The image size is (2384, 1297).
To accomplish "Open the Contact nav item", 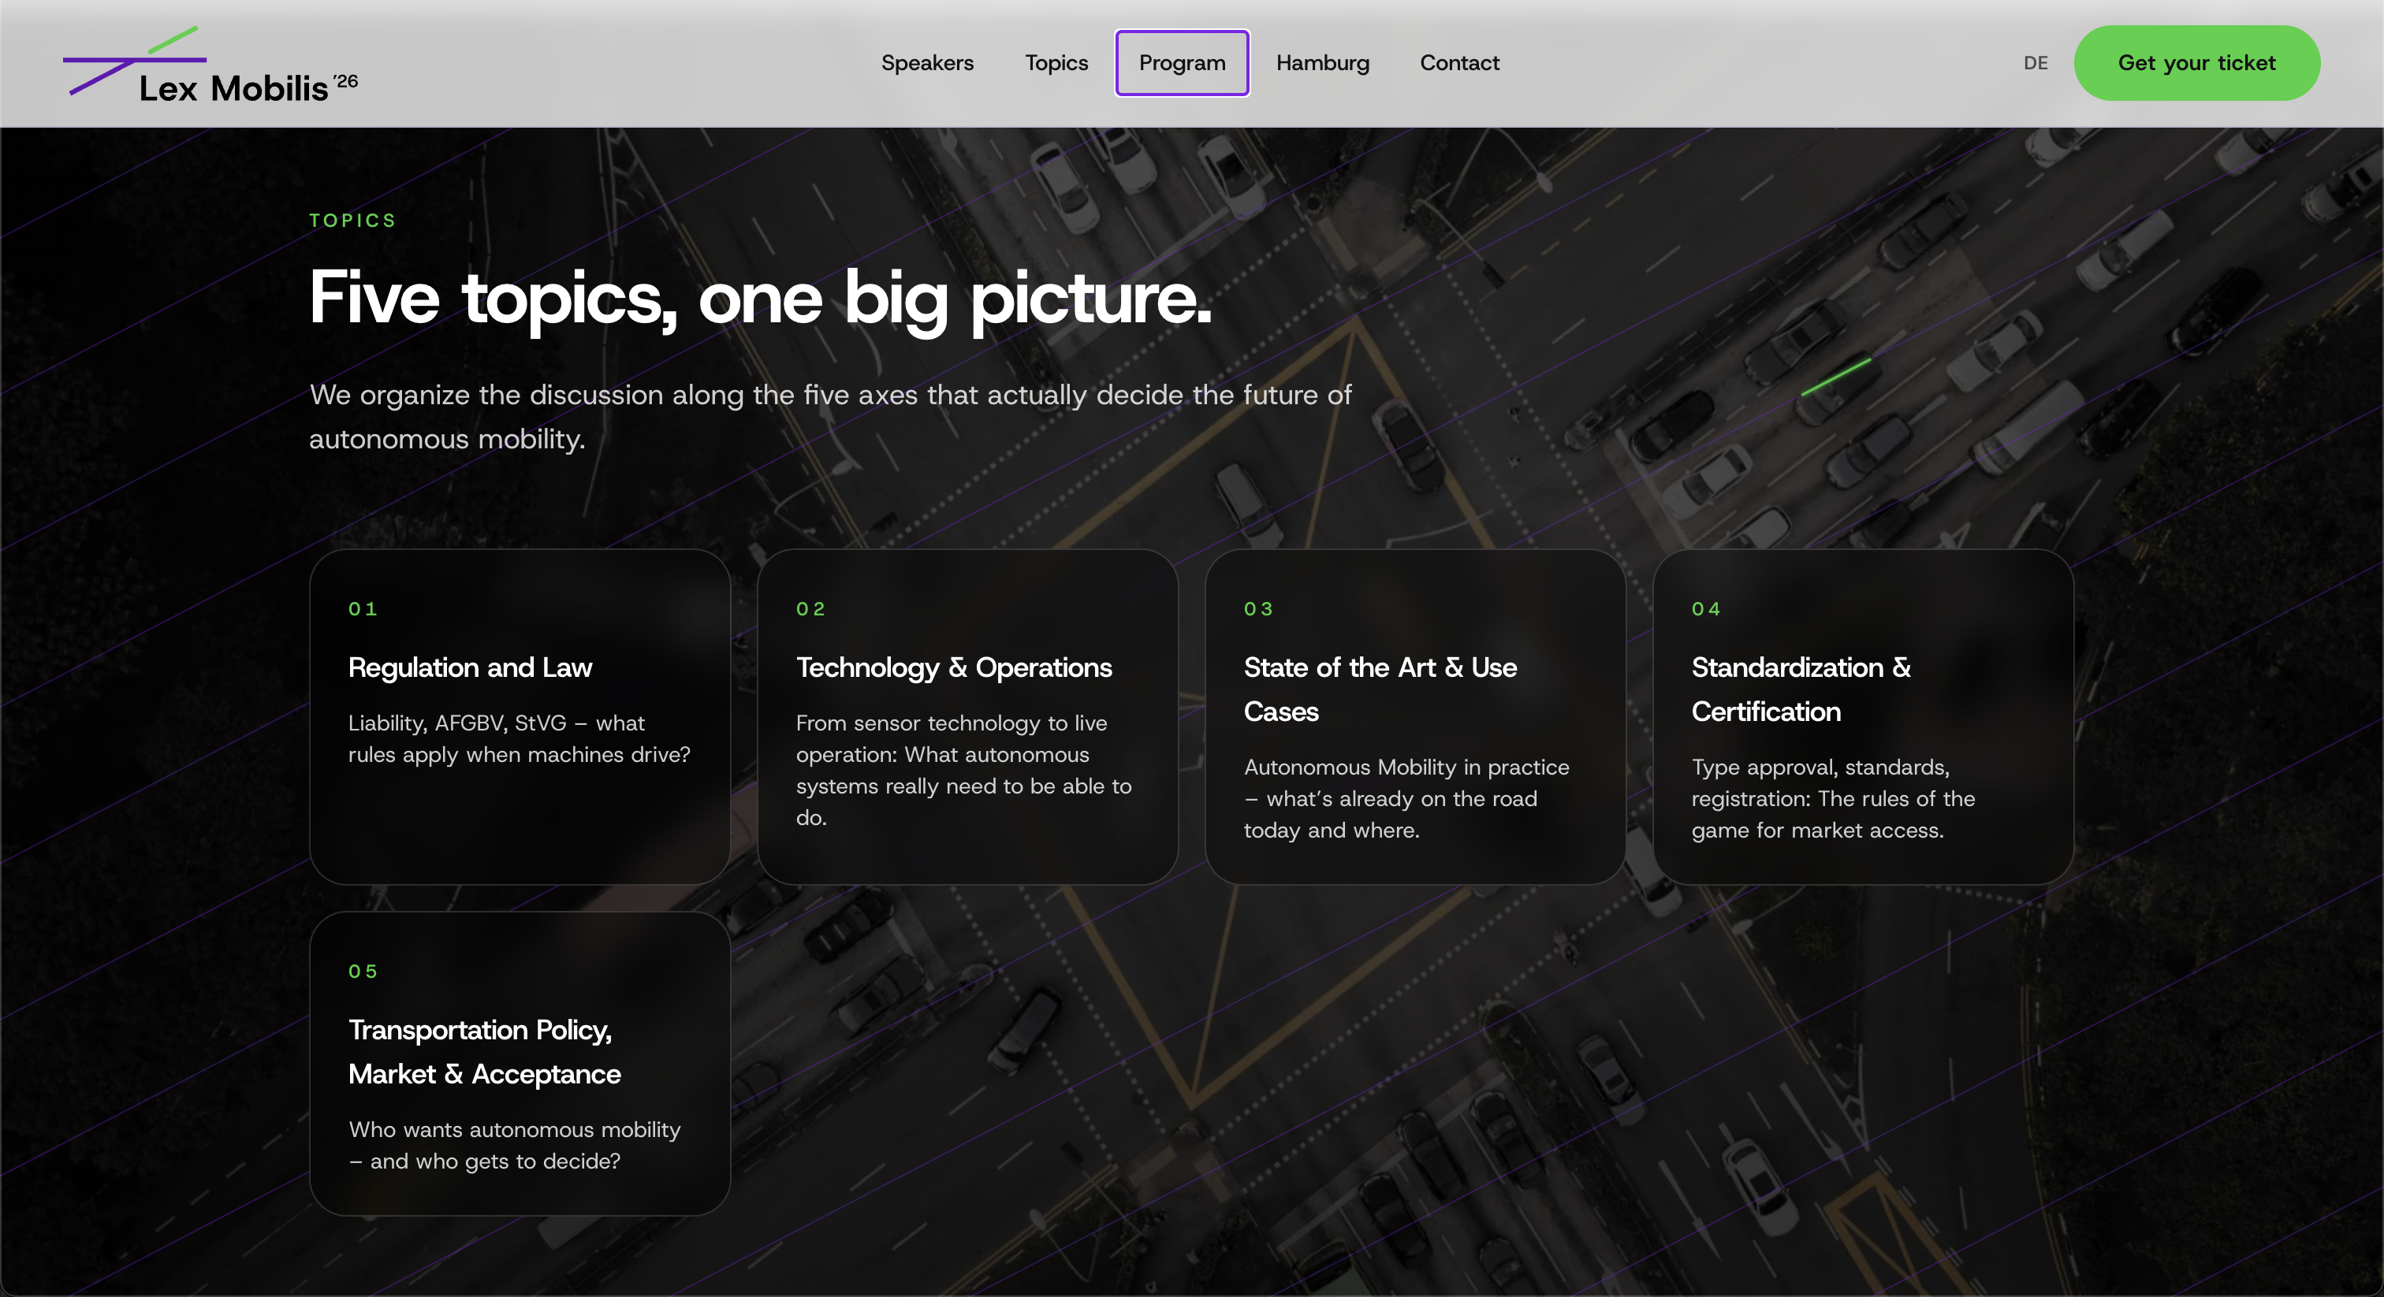I will [x=1459, y=63].
